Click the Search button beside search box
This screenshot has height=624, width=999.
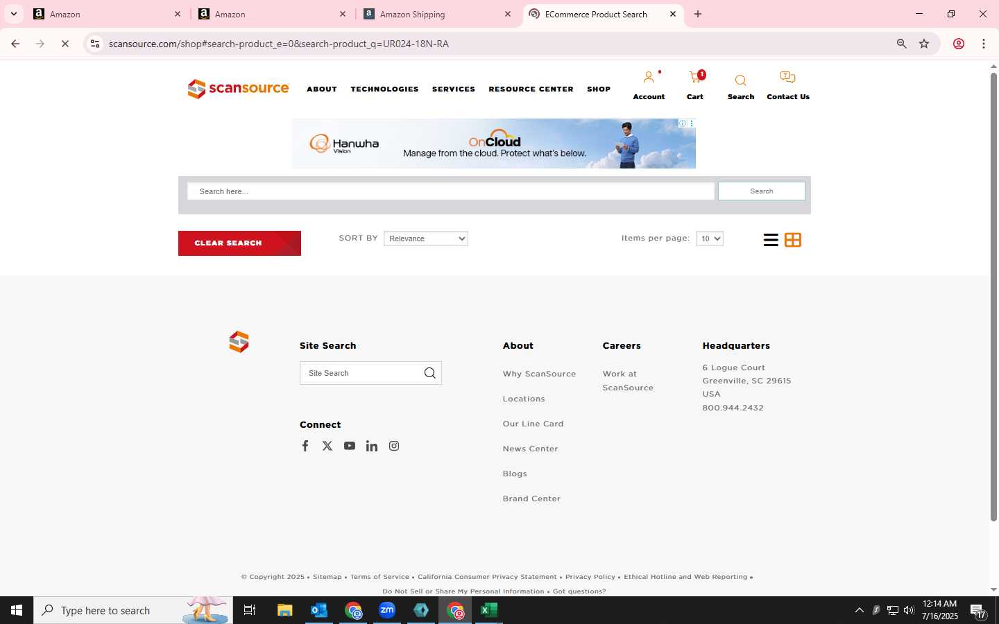pyautogui.click(x=761, y=191)
